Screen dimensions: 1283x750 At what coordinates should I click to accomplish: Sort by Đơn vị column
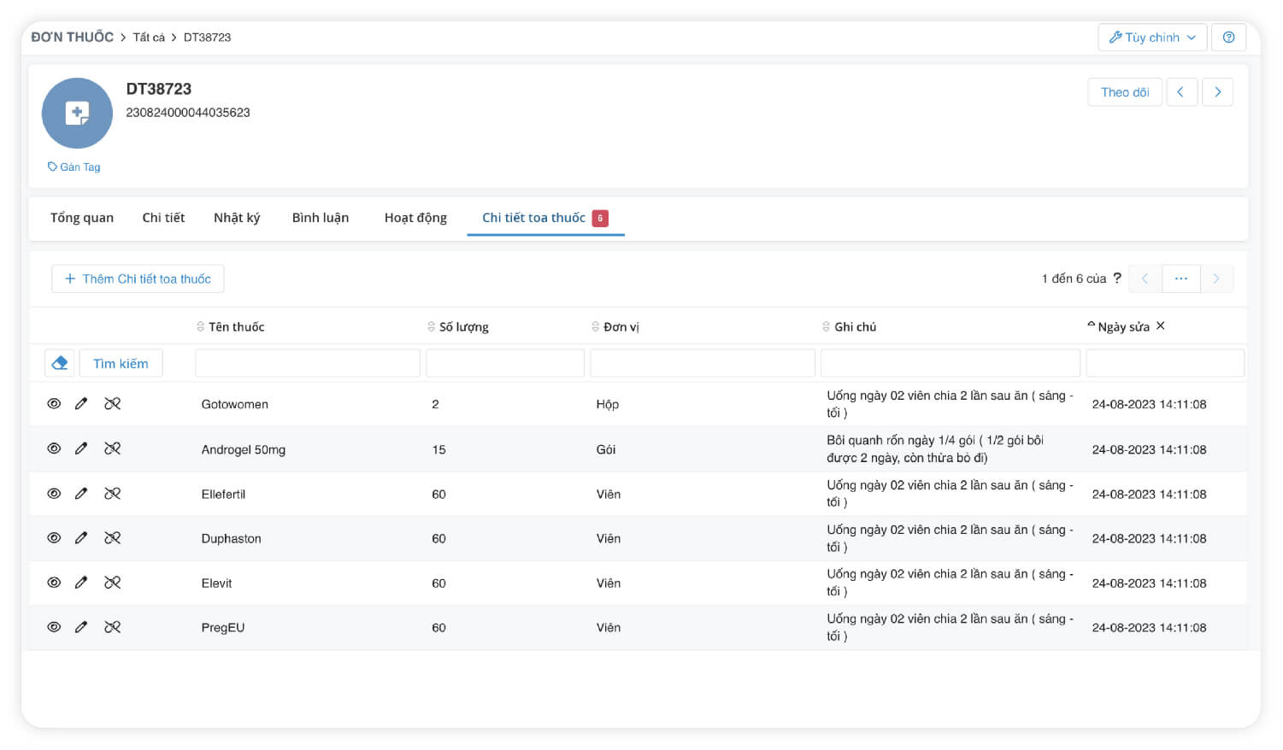[615, 327]
